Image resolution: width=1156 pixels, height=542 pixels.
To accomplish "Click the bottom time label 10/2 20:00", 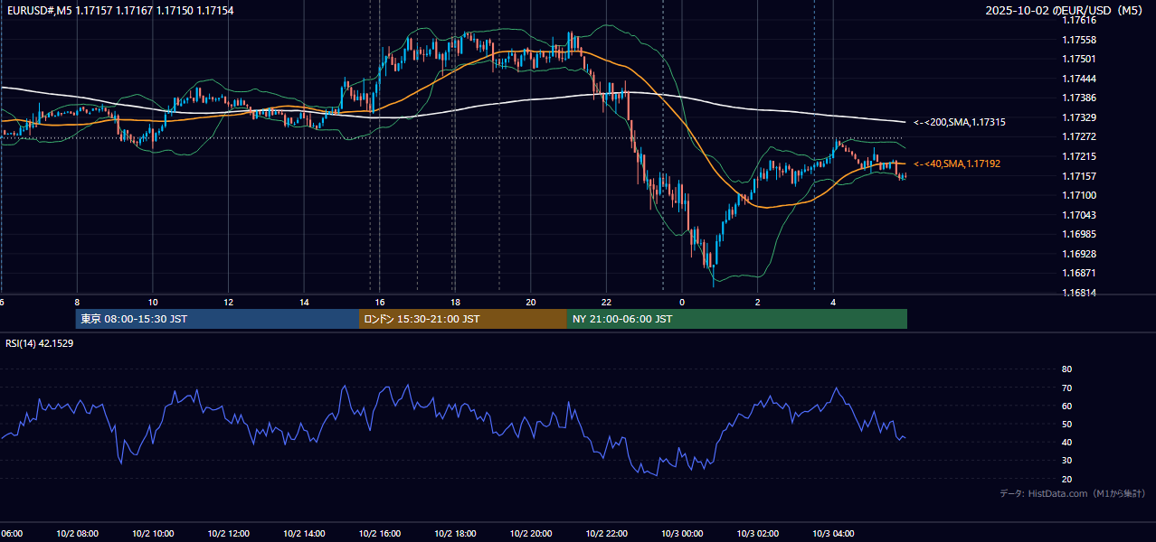I will click(531, 534).
